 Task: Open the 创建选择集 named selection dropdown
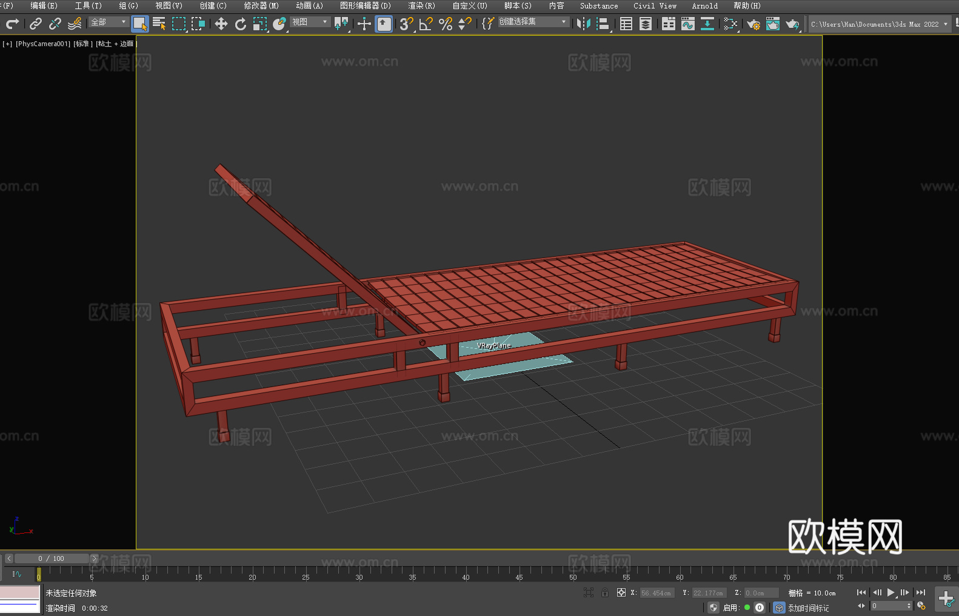click(533, 22)
